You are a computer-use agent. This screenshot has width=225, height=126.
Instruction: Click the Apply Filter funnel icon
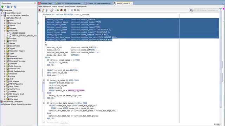pyautogui.click(x=12, y=7)
